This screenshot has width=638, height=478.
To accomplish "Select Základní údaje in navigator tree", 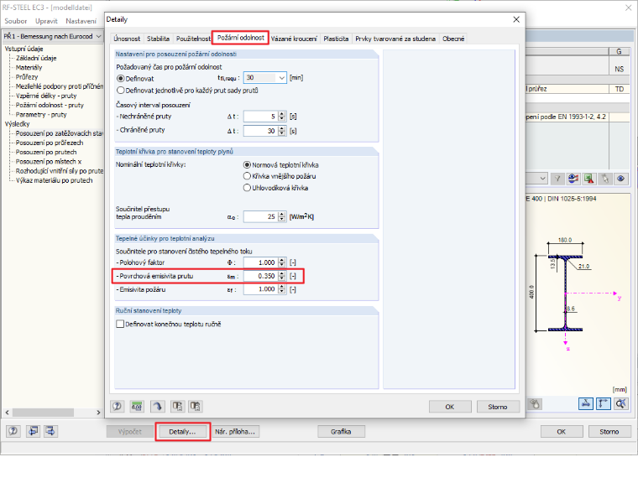I will pyautogui.click(x=36, y=58).
